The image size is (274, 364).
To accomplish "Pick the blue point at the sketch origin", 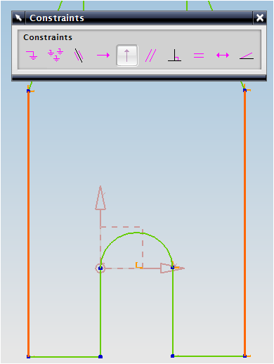I will click(100, 268).
